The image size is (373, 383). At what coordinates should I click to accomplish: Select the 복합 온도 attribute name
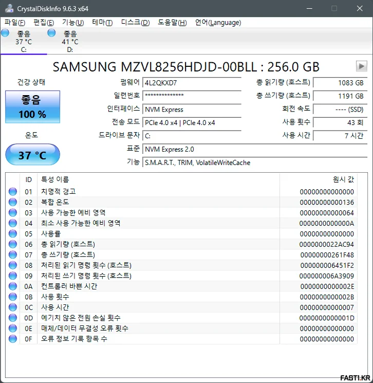click(x=55, y=202)
